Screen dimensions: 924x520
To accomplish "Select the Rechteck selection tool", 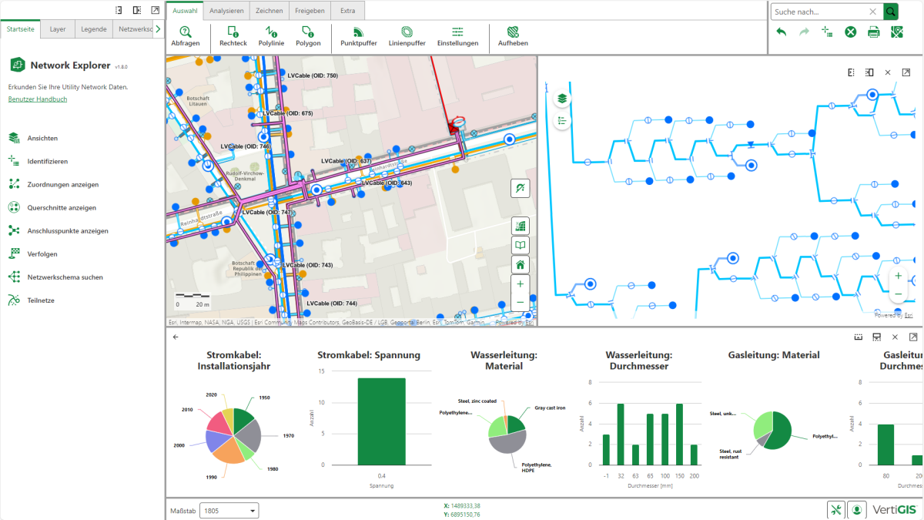I will pyautogui.click(x=233, y=36).
